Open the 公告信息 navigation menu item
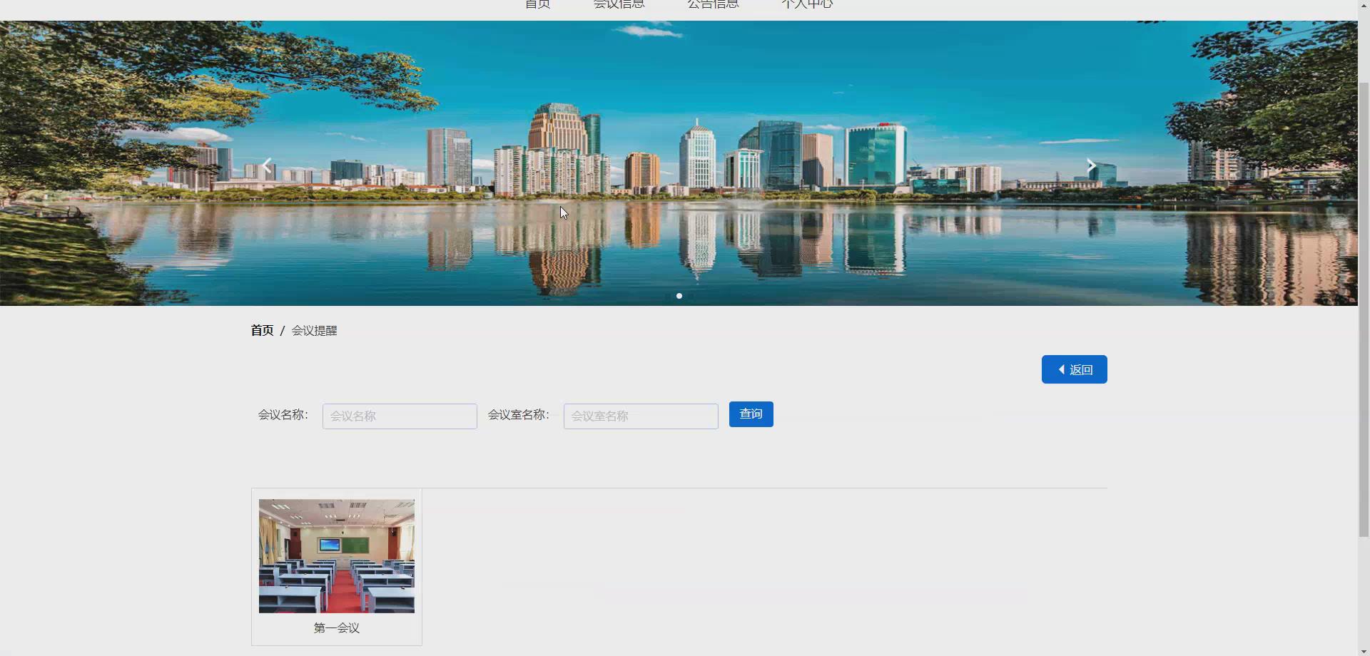The height and width of the screenshot is (656, 1370). (x=712, y=4)
